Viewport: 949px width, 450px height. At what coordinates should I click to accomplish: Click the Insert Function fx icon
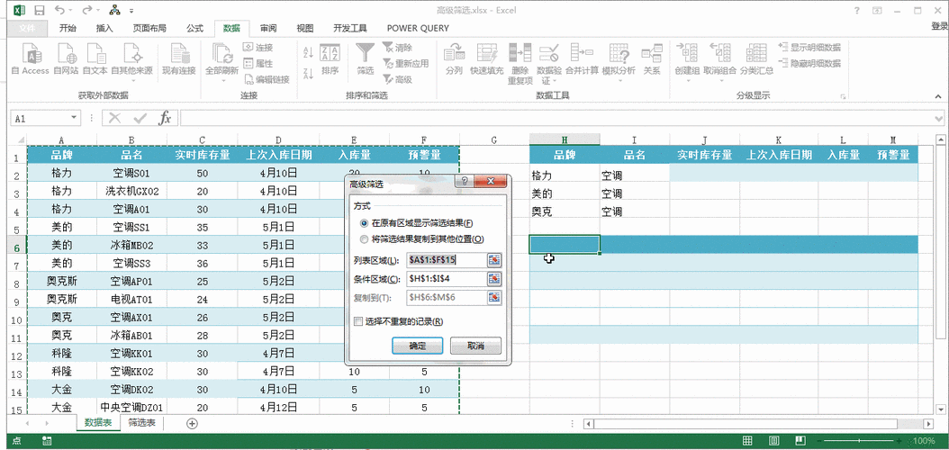[165, 118]
